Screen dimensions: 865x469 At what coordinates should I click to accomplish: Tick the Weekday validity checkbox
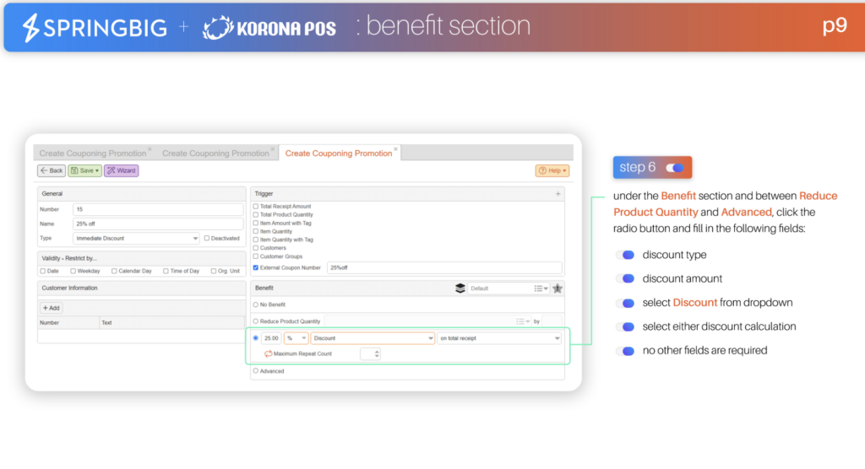tap(73, 271)
